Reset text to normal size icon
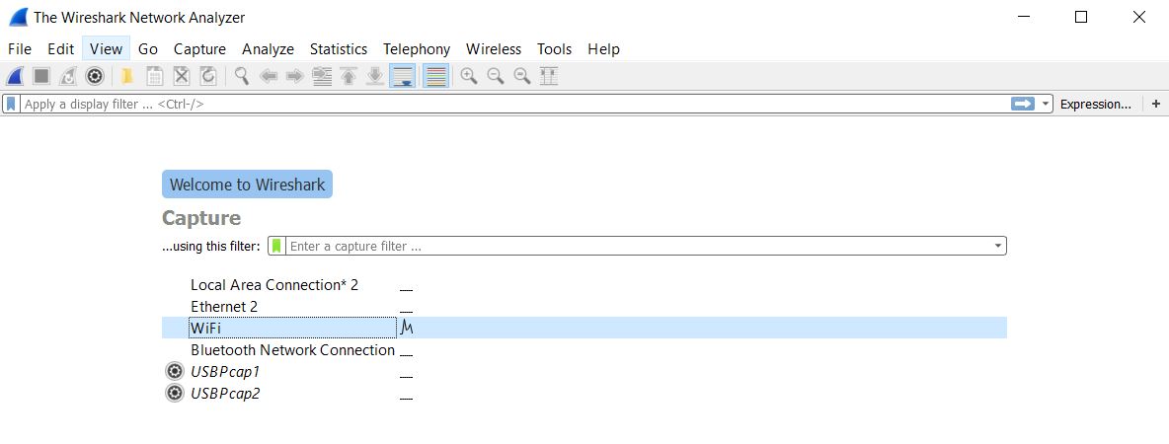This screenshot has width=1169, height=444. 522,76
